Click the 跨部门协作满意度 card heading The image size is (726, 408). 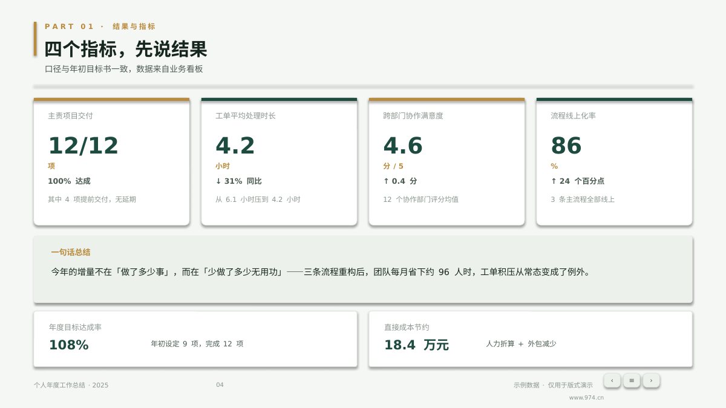click(413, 115)
